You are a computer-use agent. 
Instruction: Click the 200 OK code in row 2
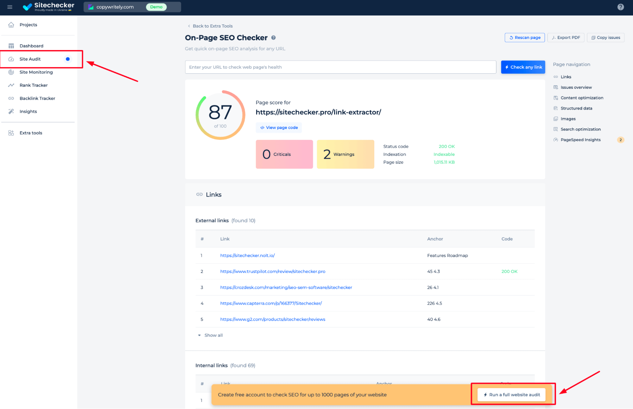pos(509,271)
